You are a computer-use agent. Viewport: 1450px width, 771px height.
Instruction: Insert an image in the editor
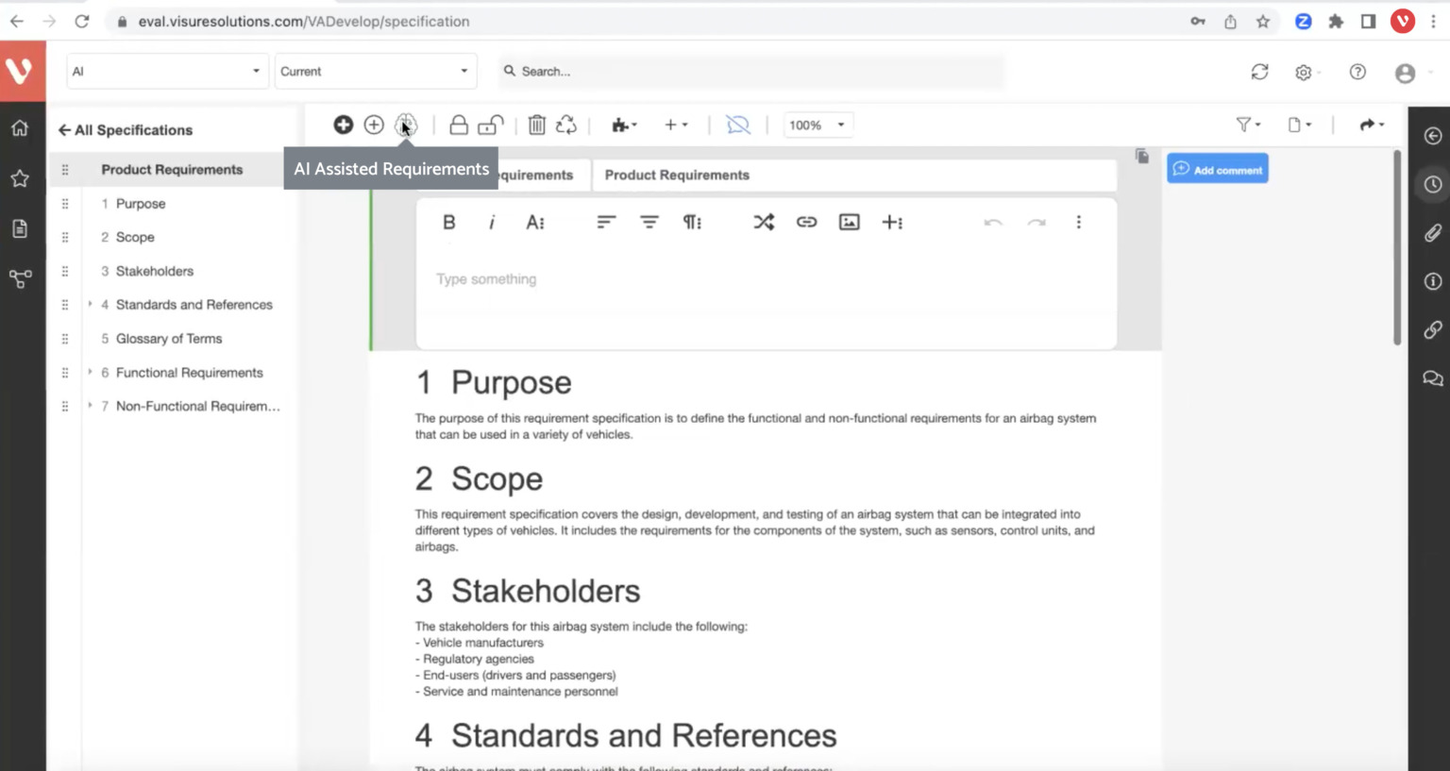(849, 222)
